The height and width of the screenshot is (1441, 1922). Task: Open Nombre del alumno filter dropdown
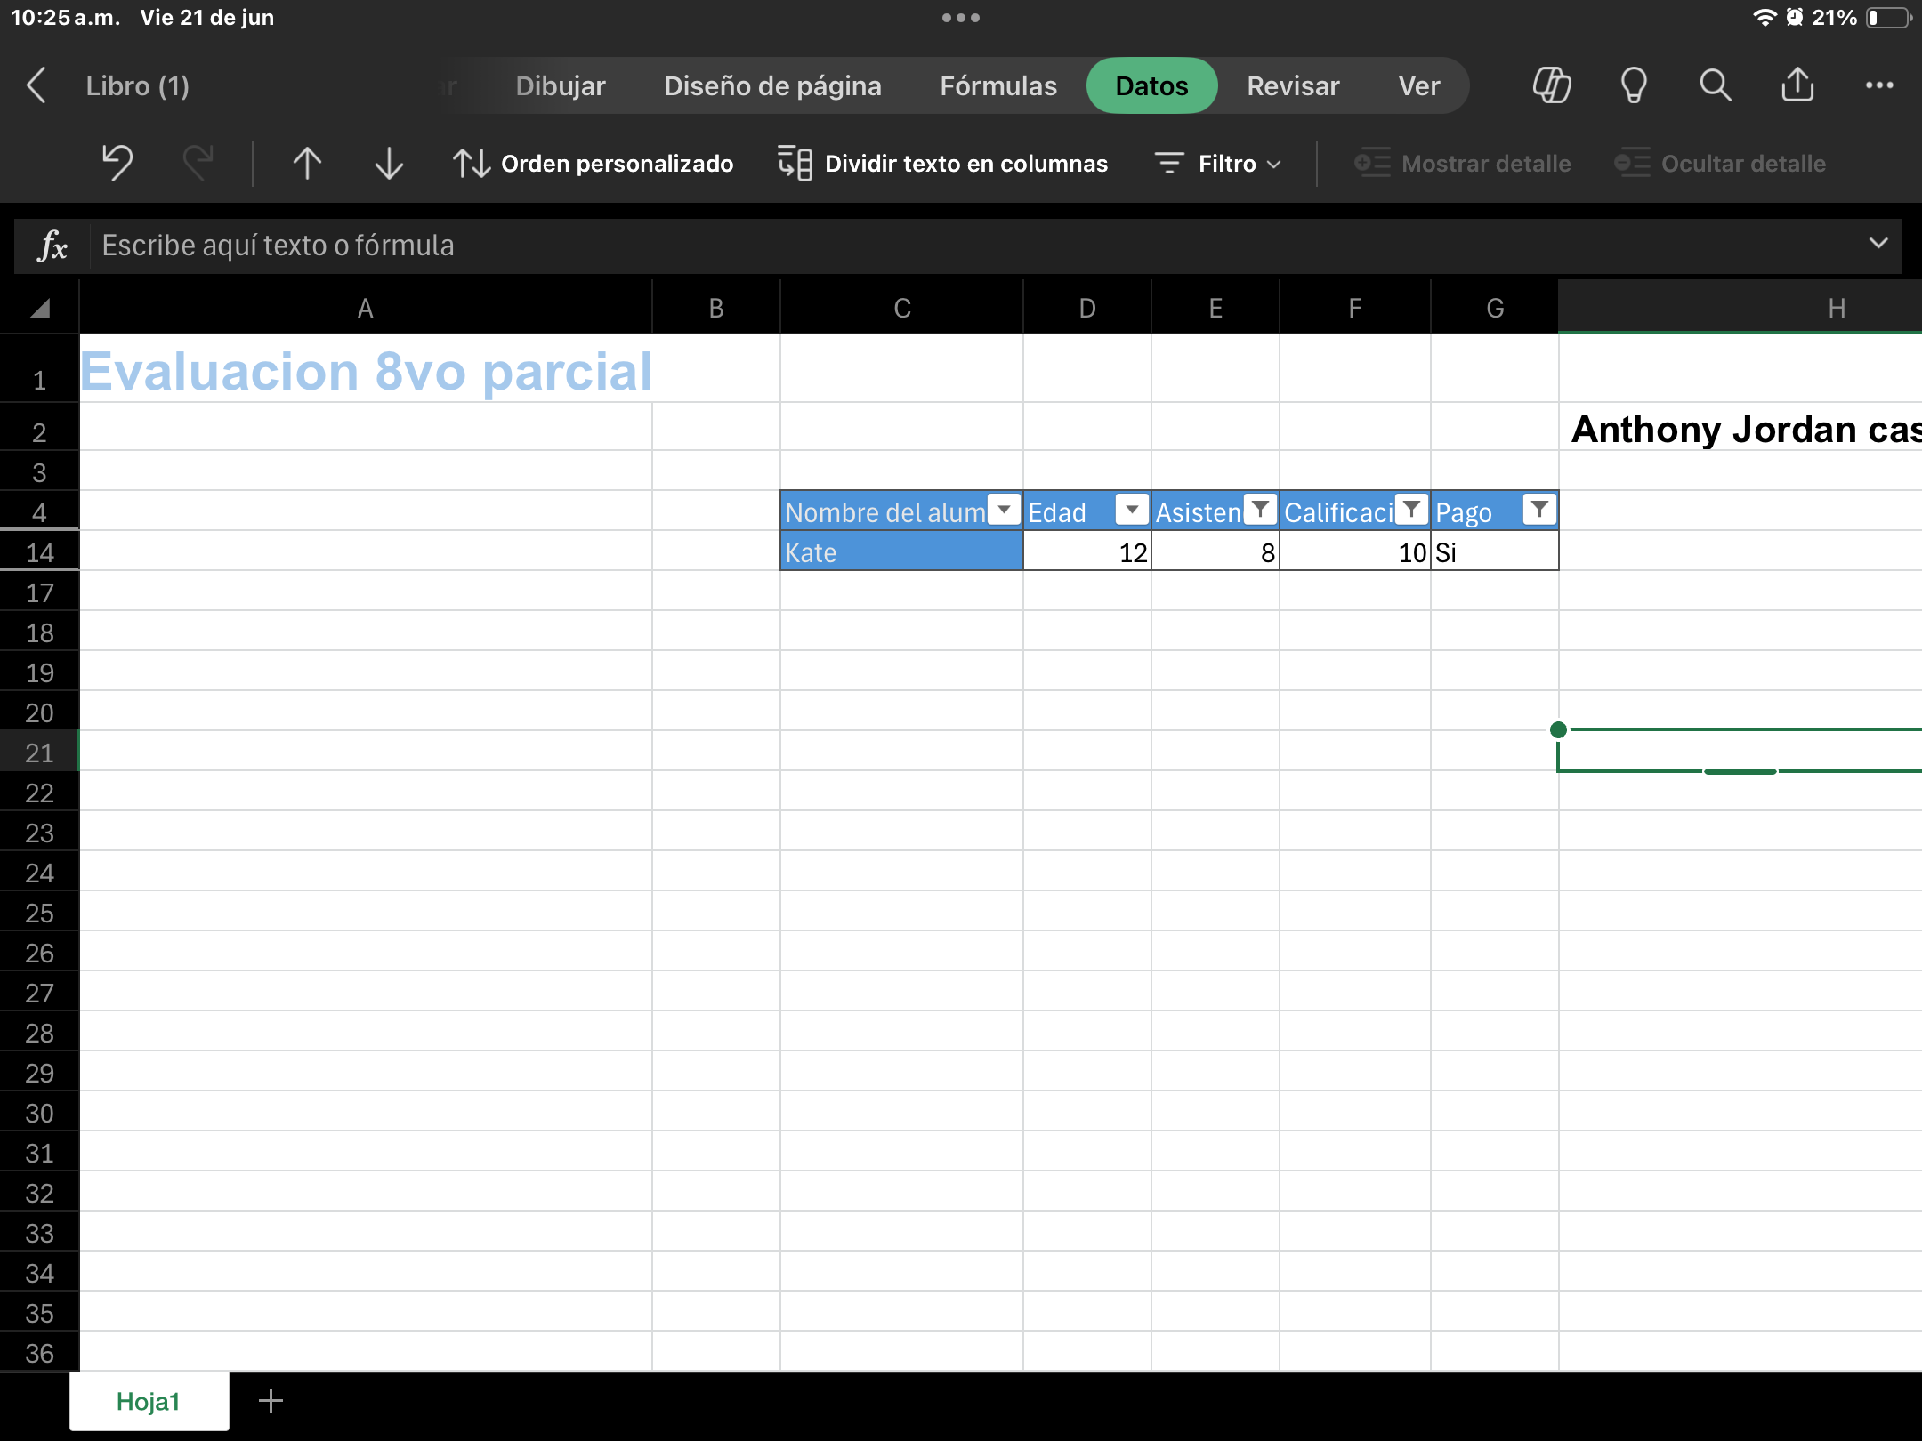click(1004, 510)
